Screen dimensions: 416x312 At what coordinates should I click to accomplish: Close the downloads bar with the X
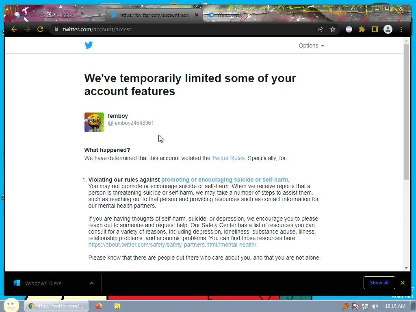(403, 283)
